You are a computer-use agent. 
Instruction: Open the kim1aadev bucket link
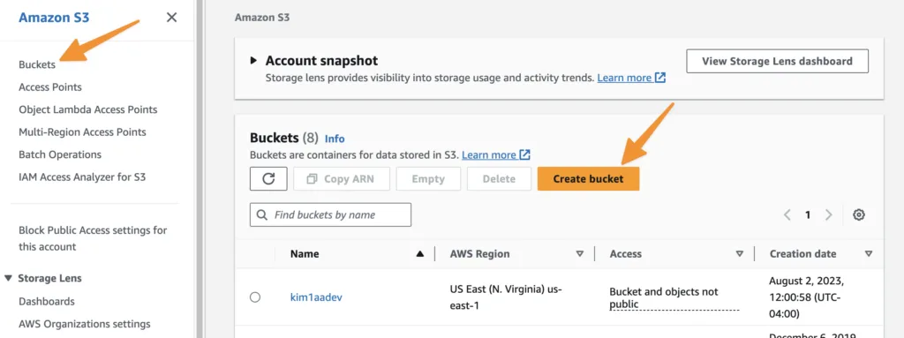pos(317,297)
